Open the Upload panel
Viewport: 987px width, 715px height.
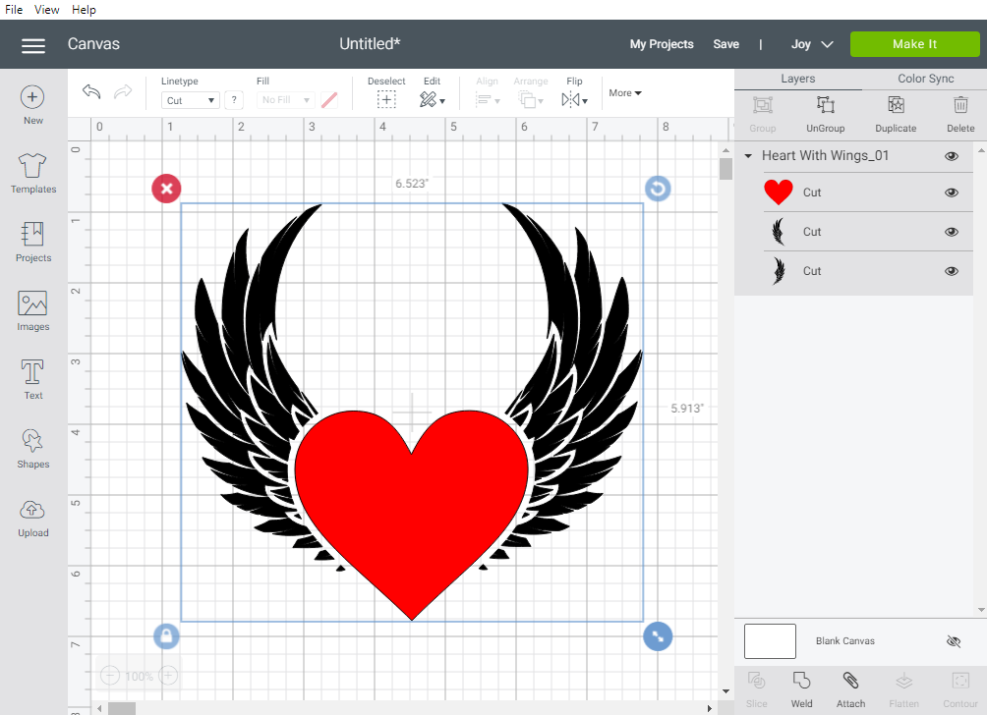point(32,518)
